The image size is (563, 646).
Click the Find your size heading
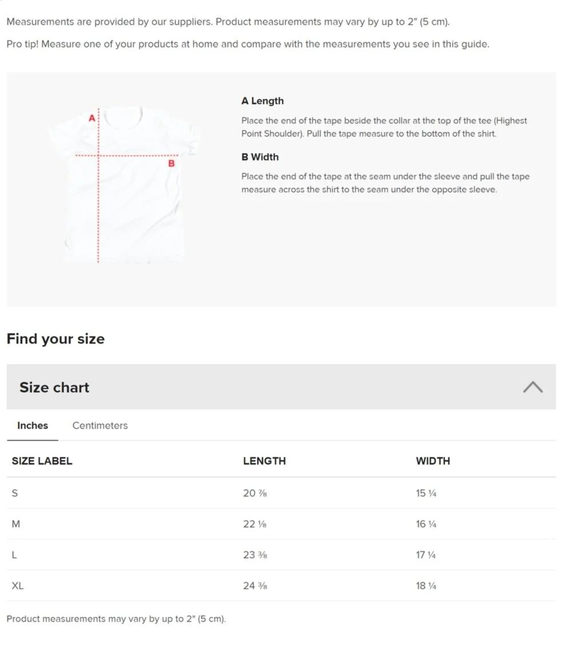point(55,339)
